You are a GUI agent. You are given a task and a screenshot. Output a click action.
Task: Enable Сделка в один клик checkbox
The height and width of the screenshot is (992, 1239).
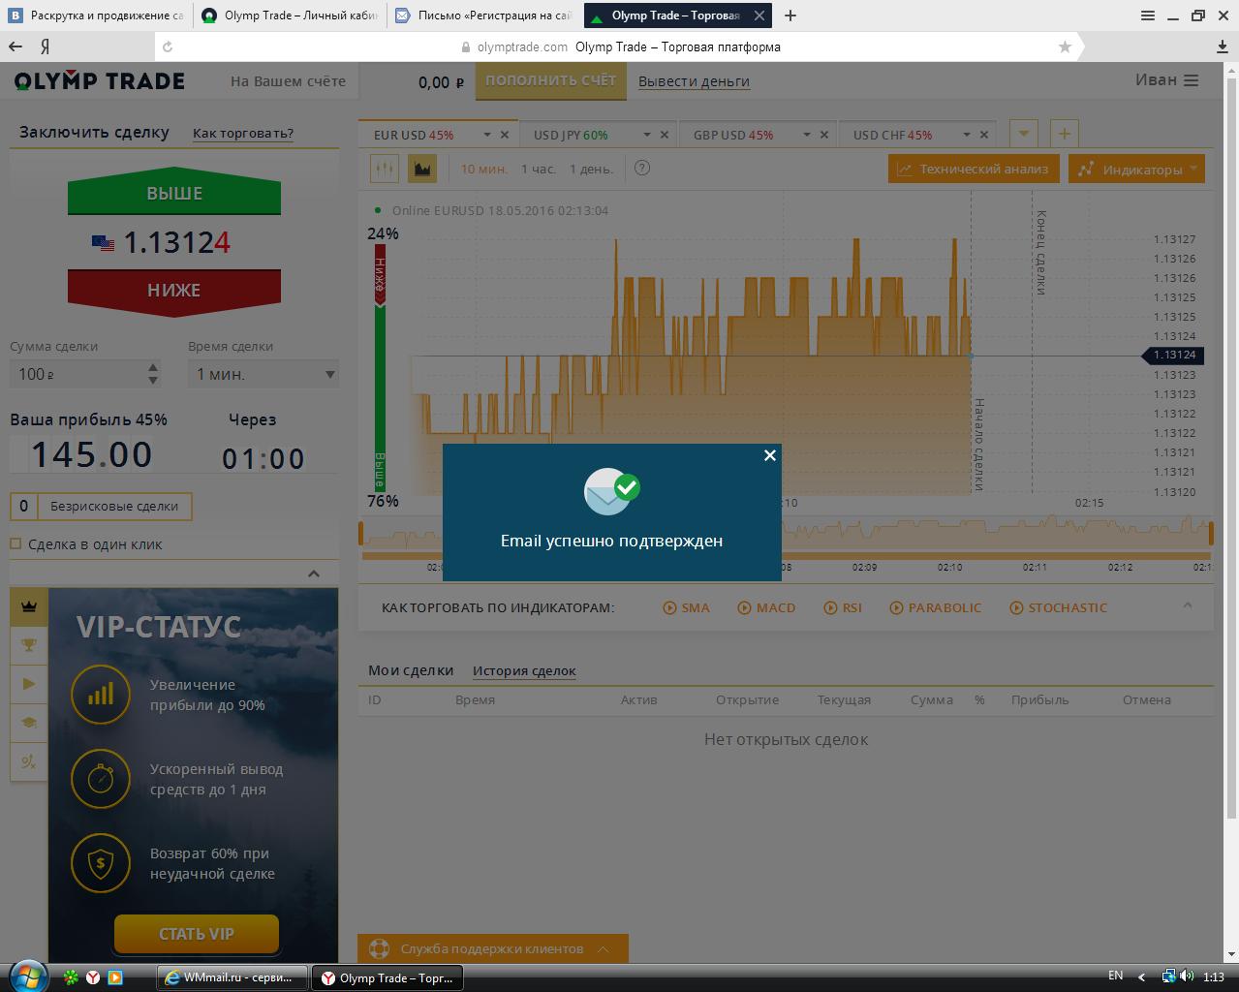click(x=15, y=543)
